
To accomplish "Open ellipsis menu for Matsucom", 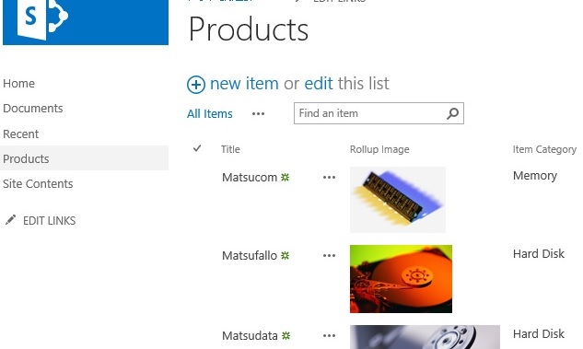I will (x=329, y=178).
